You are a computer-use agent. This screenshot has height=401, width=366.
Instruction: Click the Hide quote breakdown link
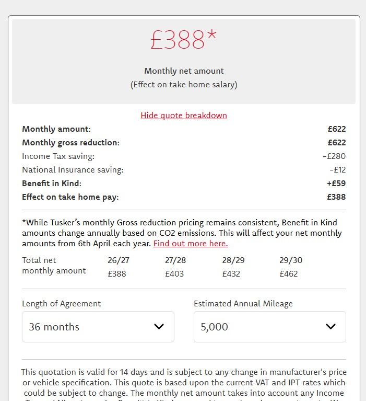click(x=183, y=116)
